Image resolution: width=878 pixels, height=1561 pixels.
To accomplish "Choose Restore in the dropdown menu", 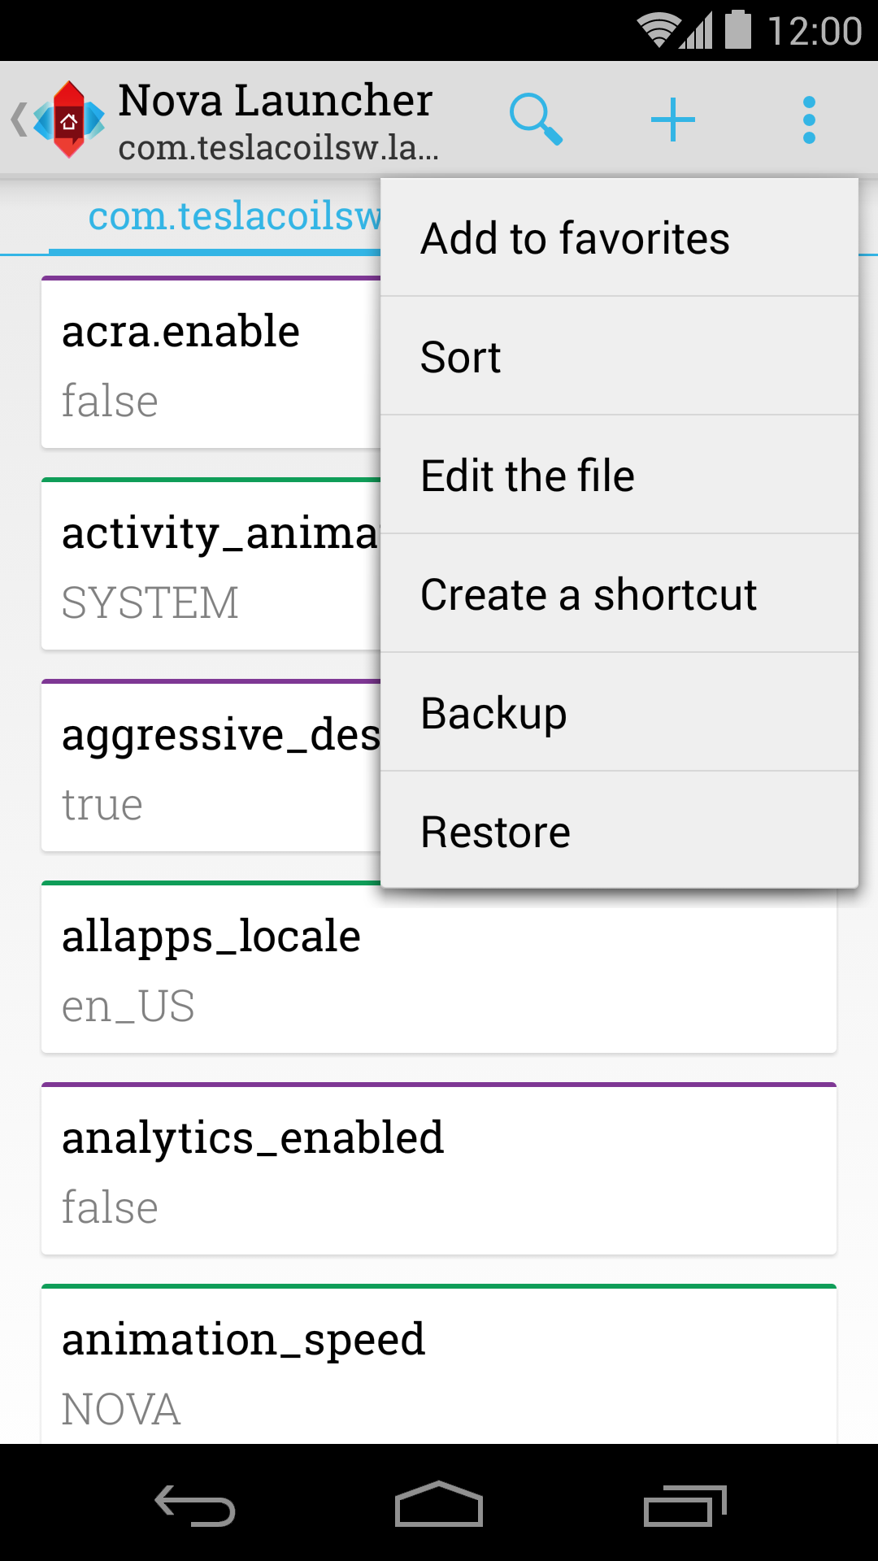I will [619, 831].
